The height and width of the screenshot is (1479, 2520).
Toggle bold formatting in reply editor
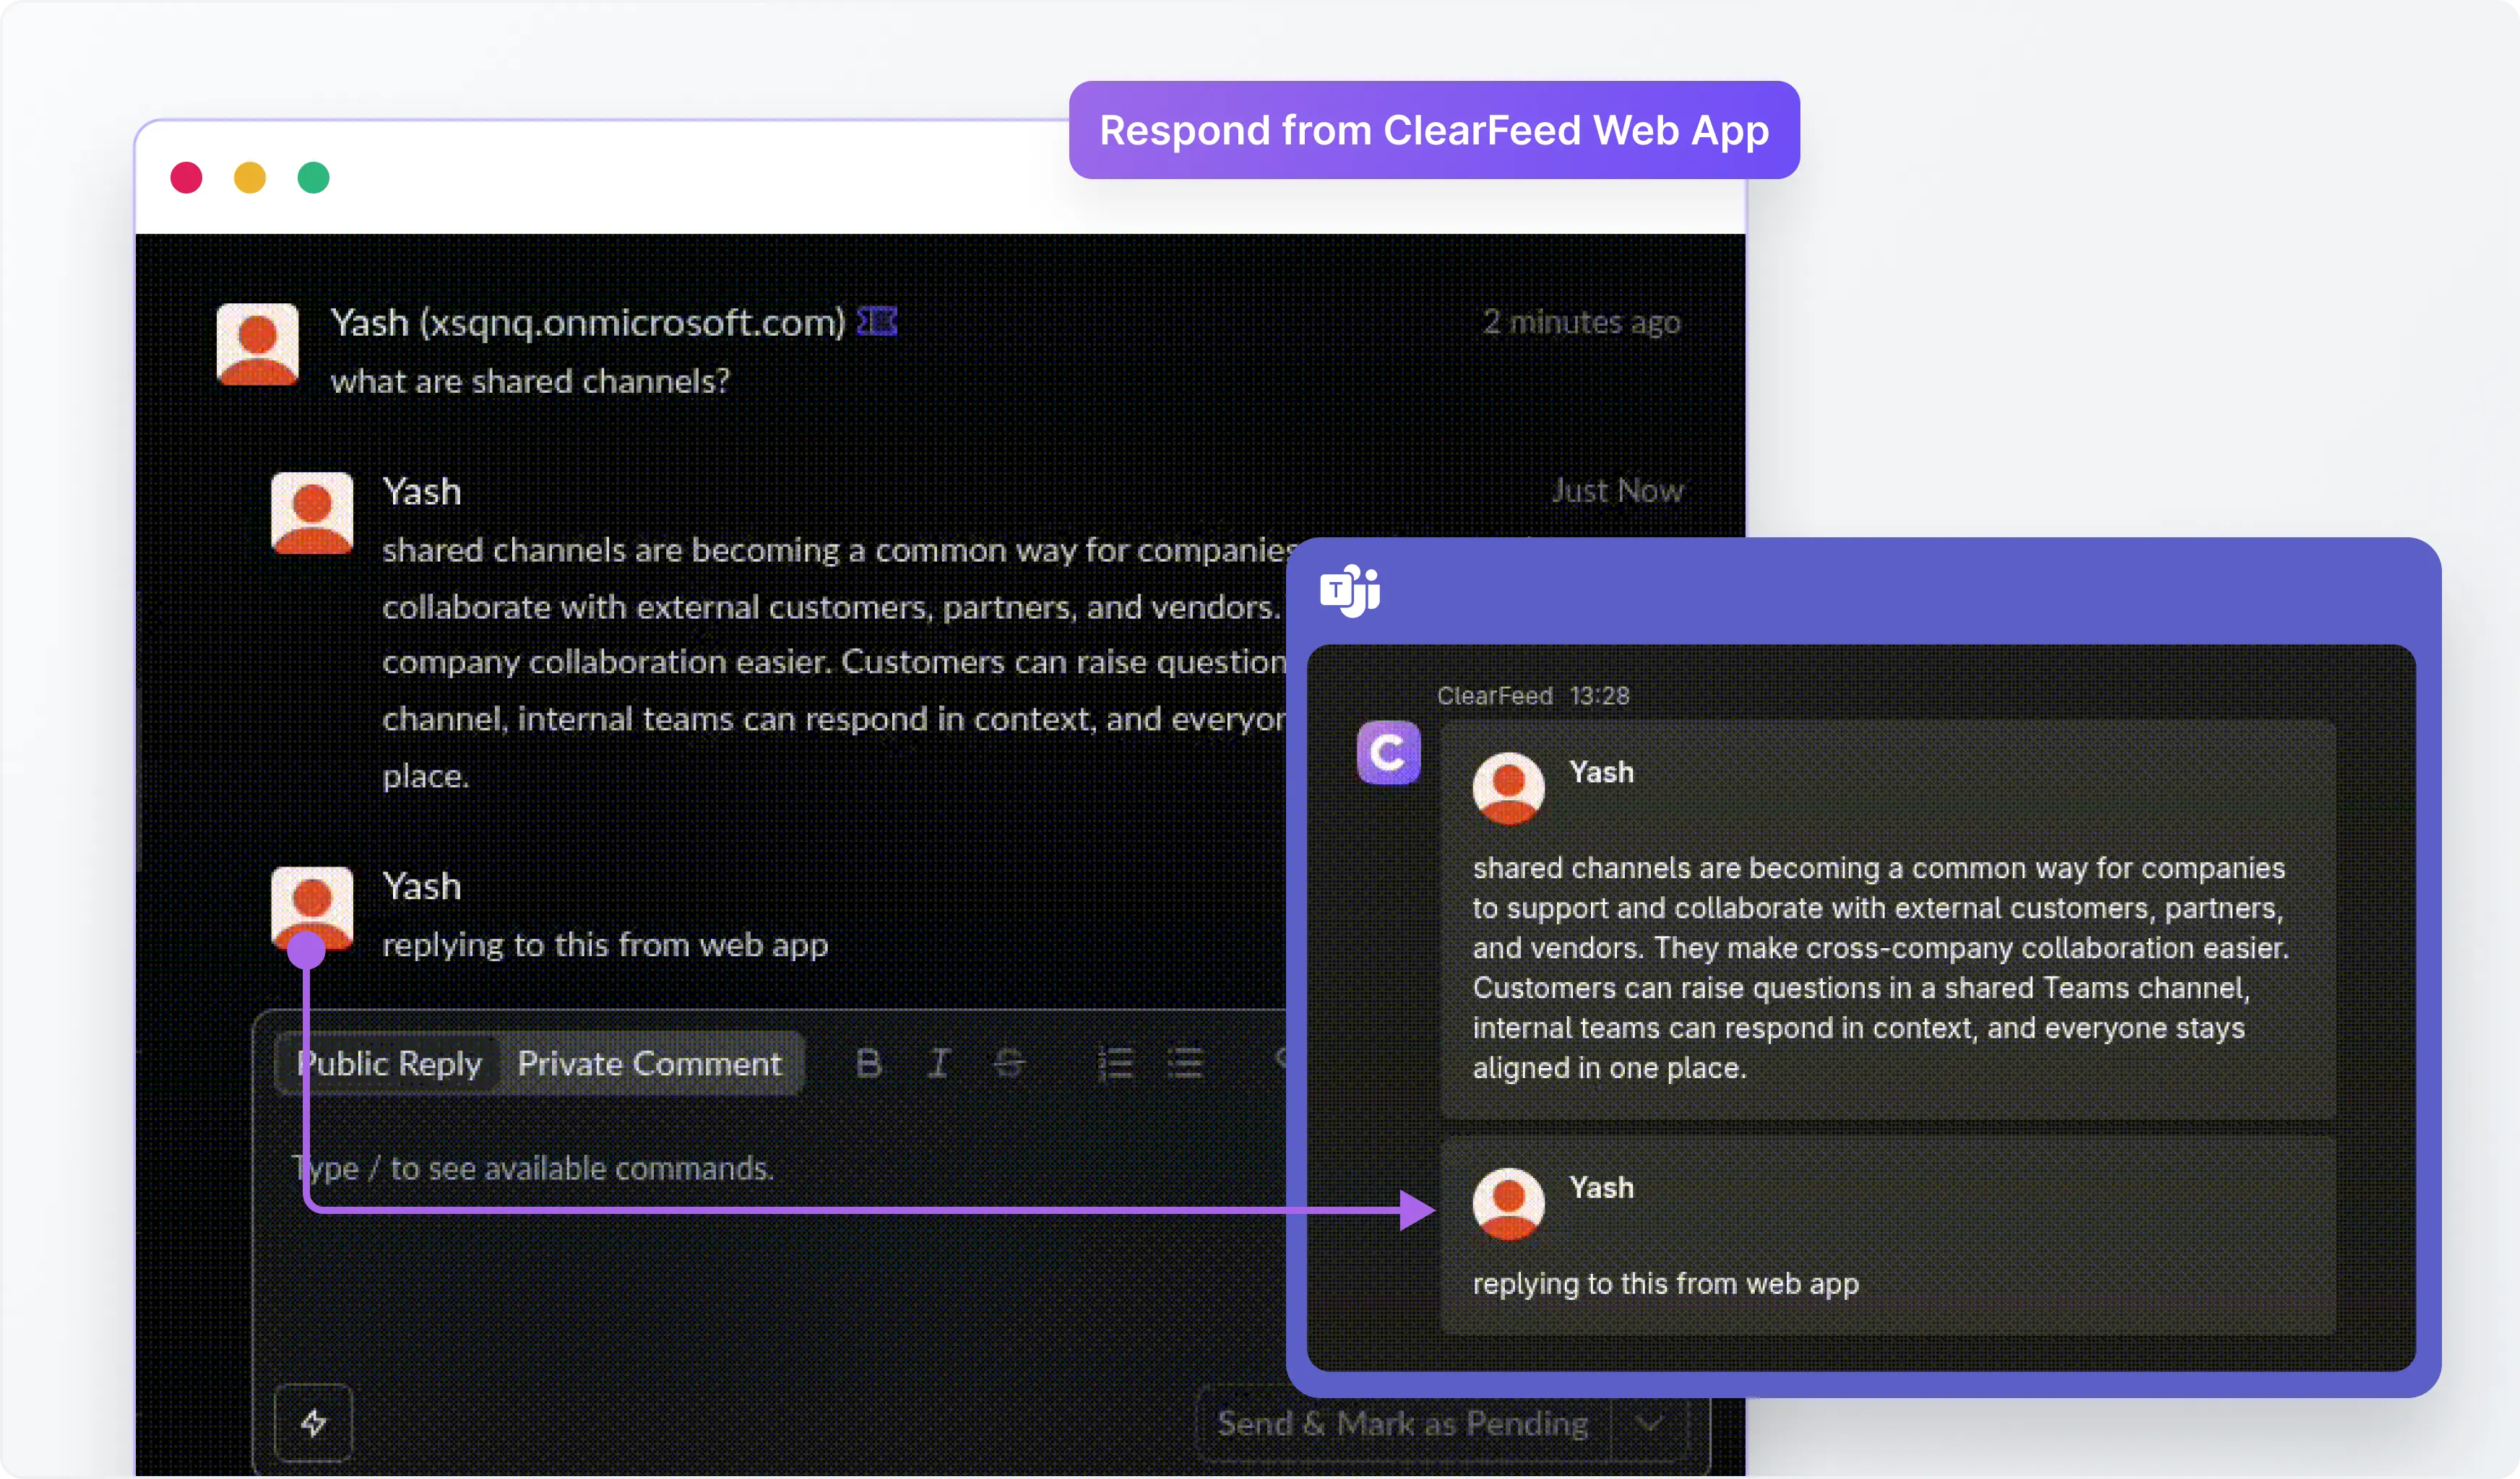869,1062
